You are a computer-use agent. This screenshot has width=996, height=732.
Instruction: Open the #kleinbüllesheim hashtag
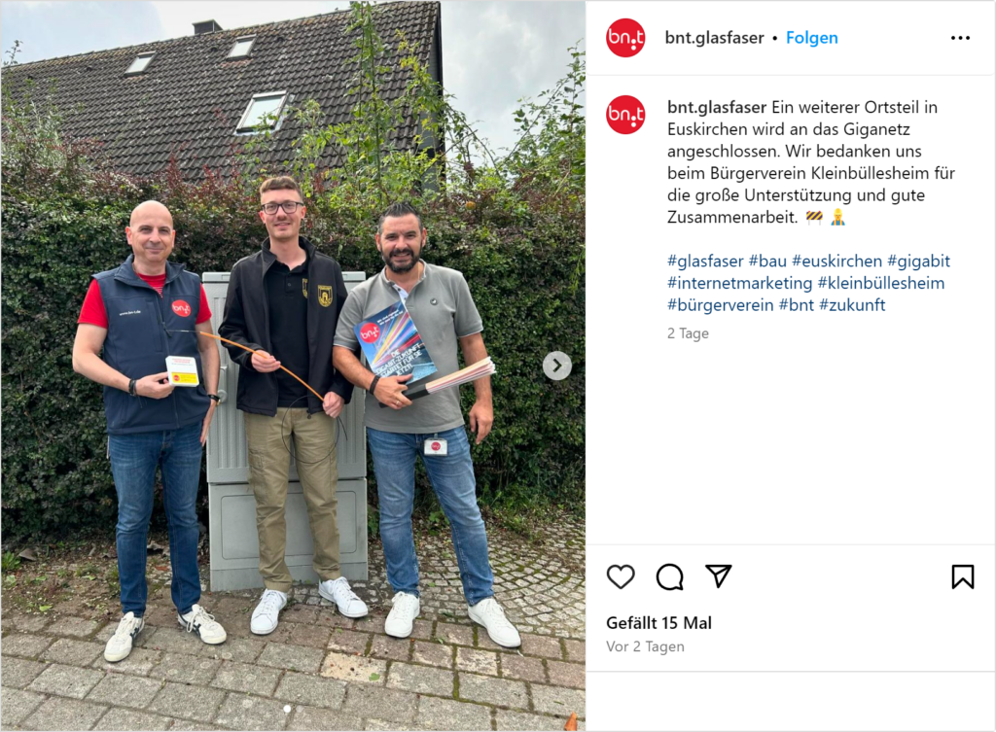[881, 283]
